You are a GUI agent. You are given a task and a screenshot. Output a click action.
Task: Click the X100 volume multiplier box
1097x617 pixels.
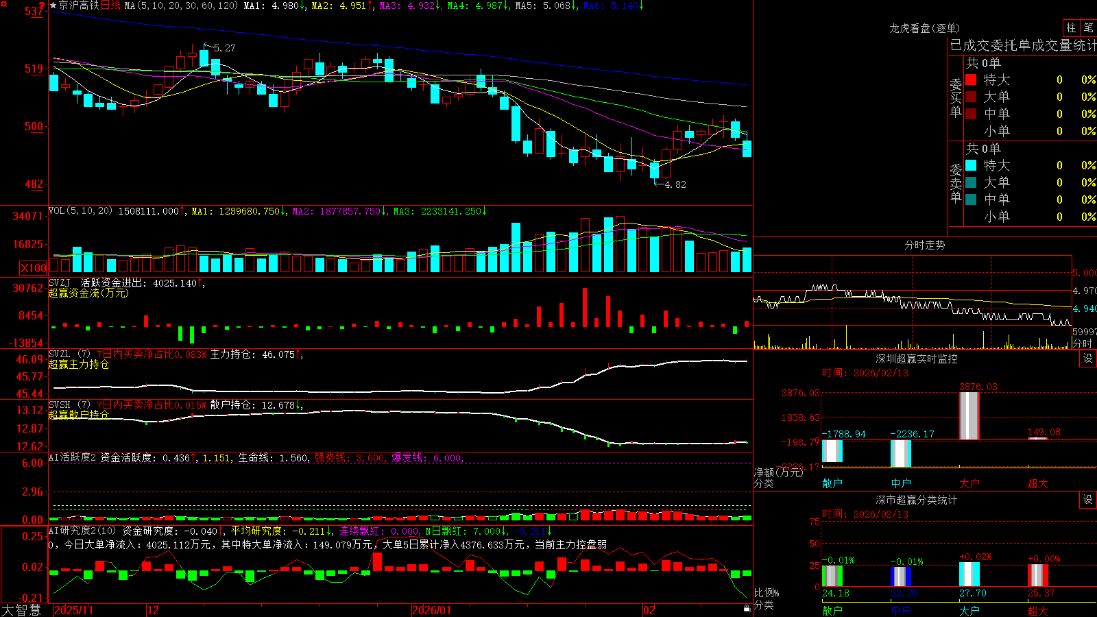[x=33, y=268]
